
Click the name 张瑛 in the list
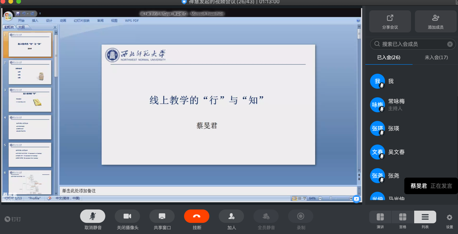pyautogui.click(x=394, y=128)
